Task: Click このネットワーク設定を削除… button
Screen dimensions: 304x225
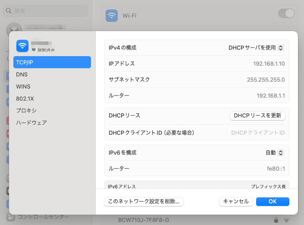Action: [x=144, y=202]
